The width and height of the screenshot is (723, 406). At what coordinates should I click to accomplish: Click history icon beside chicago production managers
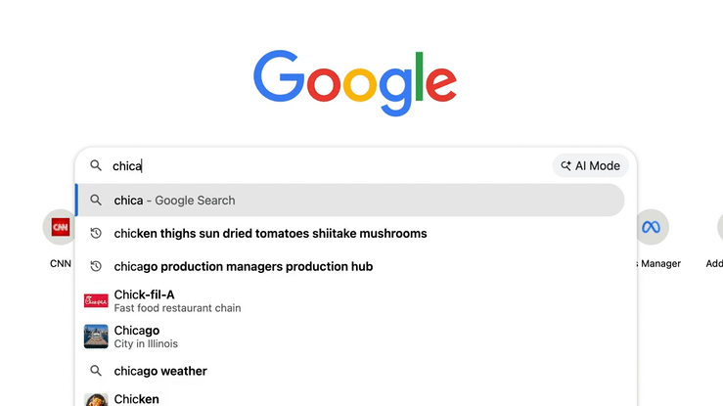pyautogui.click(x=96, y=267)
